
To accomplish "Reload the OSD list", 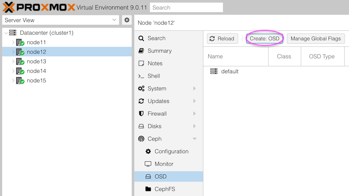I will coord(222,39).
